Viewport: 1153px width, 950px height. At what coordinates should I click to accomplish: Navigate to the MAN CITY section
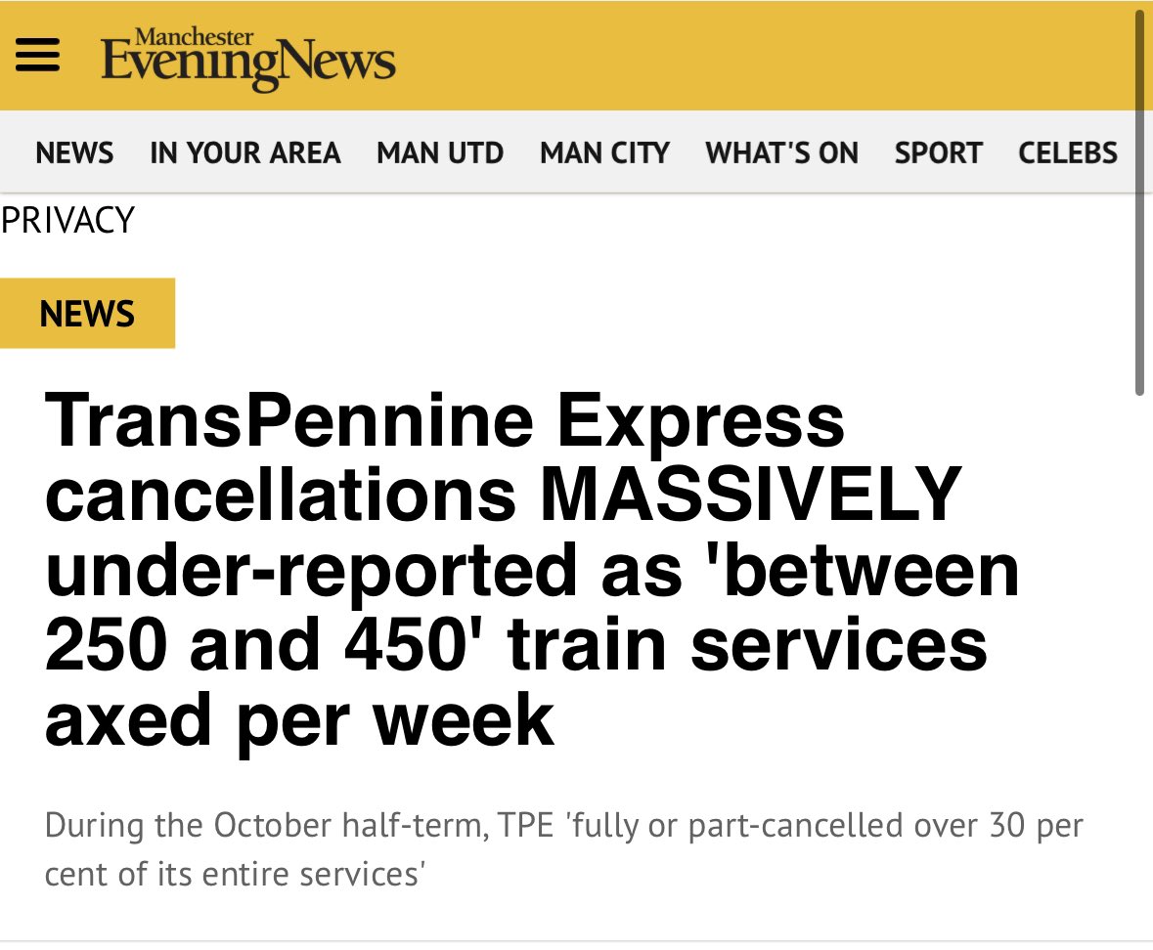(604, 152)
